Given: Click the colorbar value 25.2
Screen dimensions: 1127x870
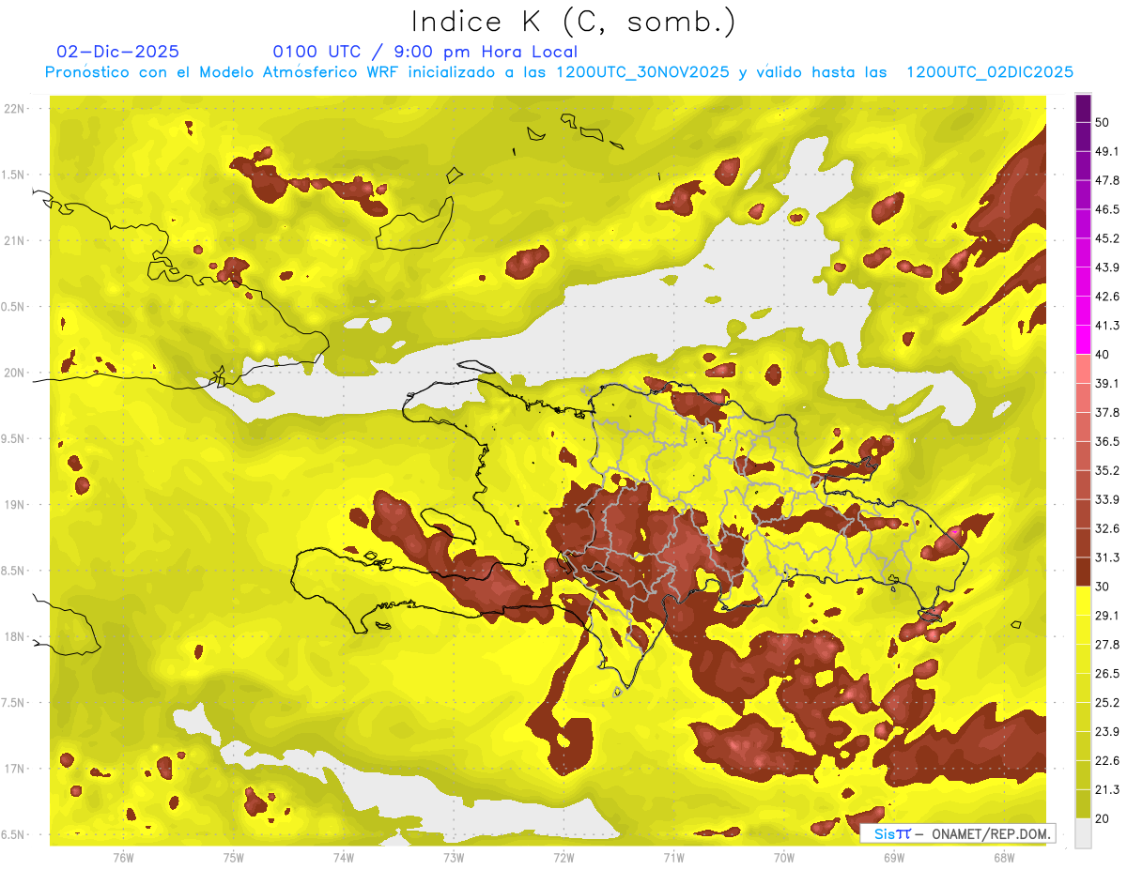Looking at the screenshot, I should tap(1107, 702).
